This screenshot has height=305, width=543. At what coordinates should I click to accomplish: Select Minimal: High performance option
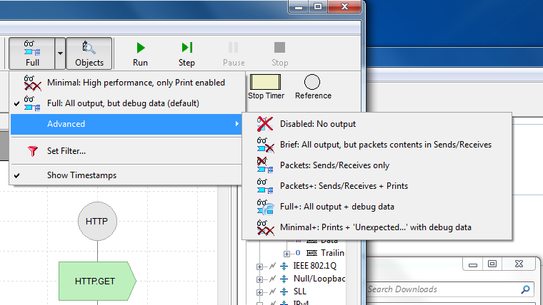[136, 83]
